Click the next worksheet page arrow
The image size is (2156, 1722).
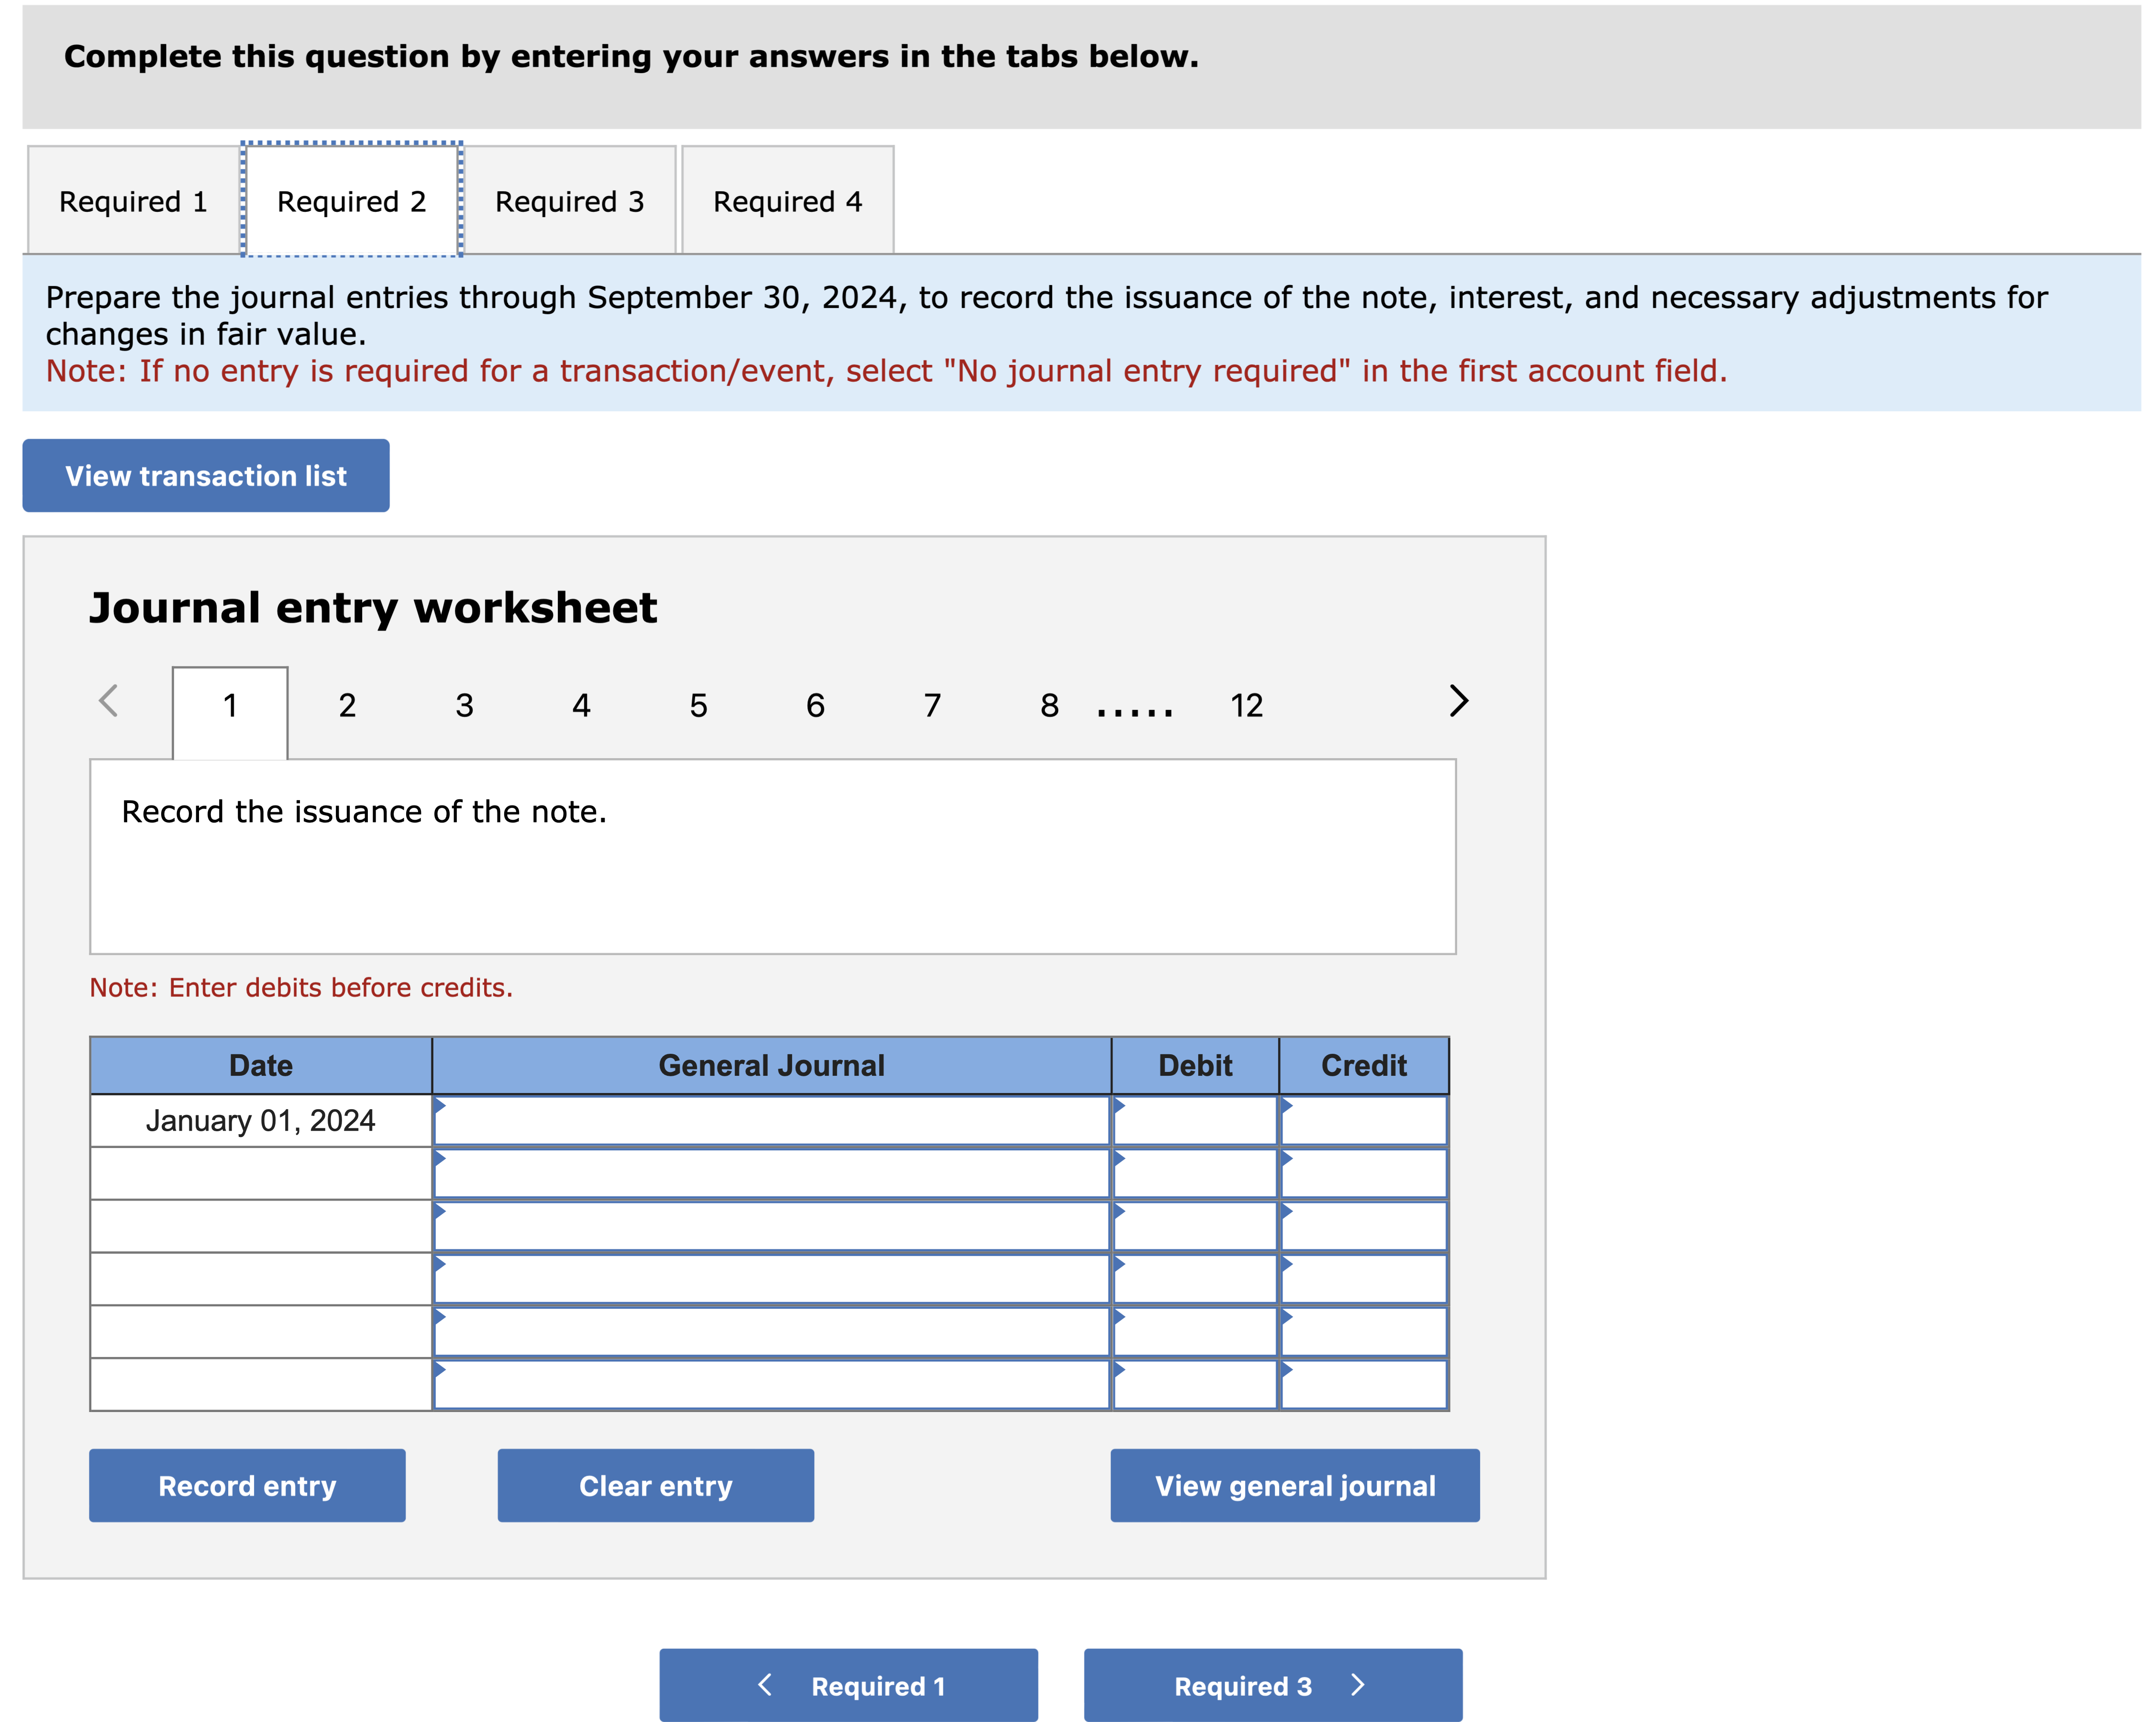click(x=1458, y=701)
